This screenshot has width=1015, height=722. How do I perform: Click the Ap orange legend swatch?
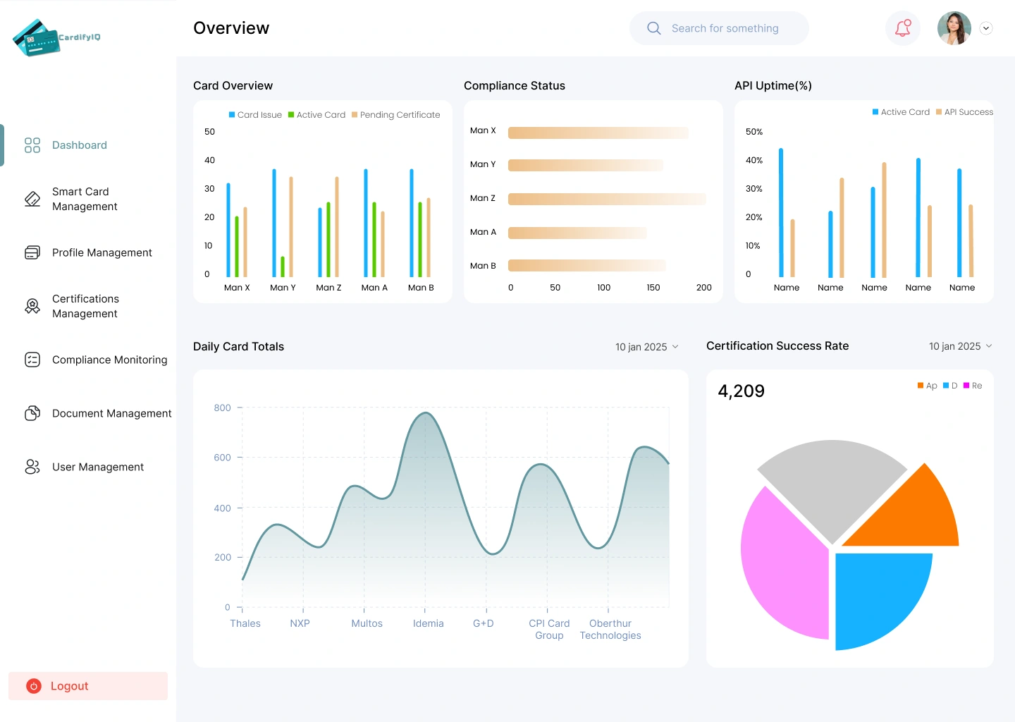click(921, 386)
